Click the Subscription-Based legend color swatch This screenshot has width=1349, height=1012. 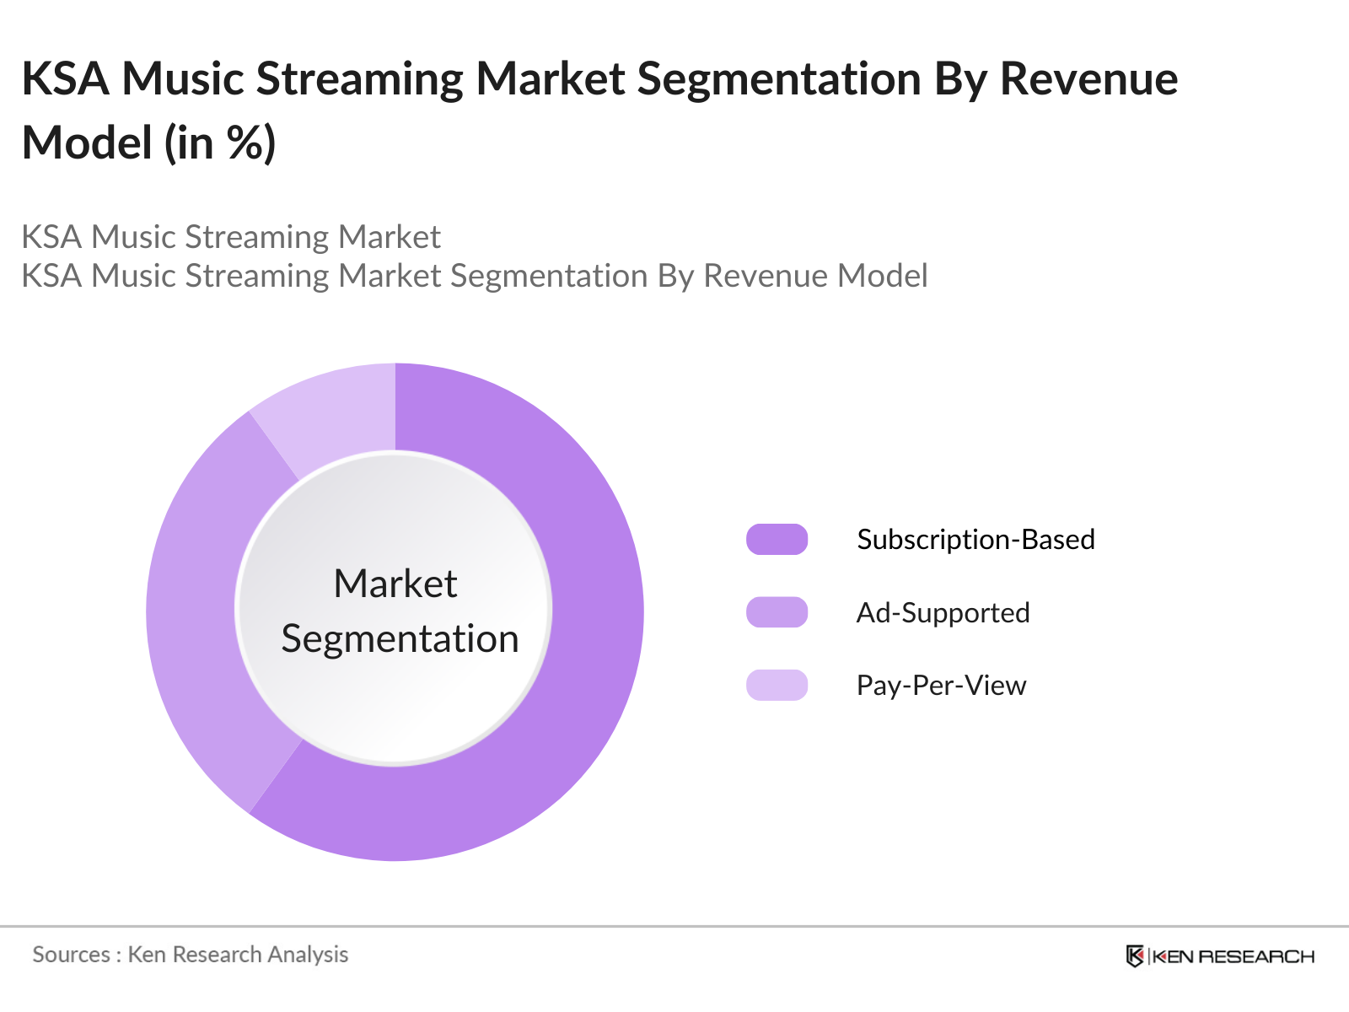[777, 540]
